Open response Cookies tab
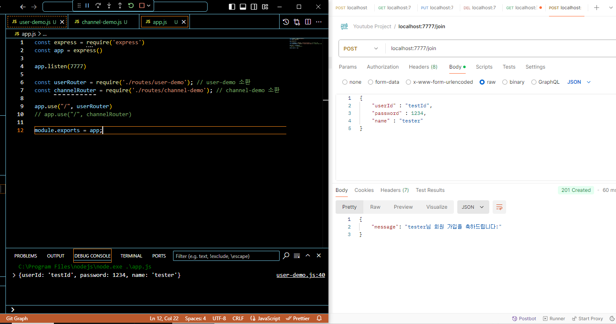The width and height of the screenshot is (616, 324). click(x=364, y=190)
